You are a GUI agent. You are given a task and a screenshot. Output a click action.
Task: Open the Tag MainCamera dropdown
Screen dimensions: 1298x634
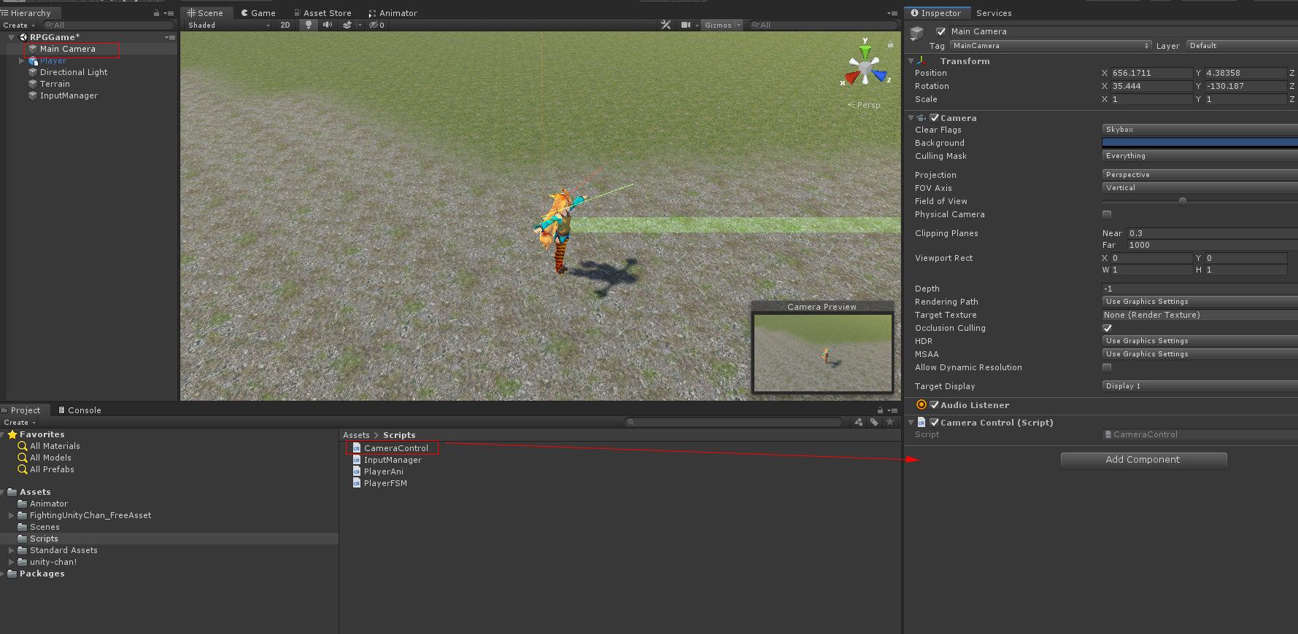coord(1051,45)
